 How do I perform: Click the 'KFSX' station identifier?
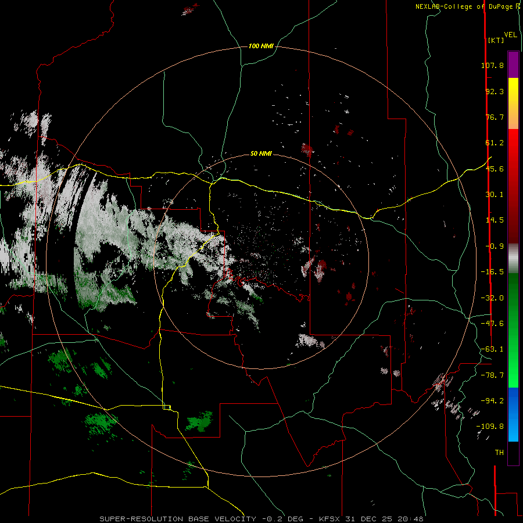tap(329, 519)
